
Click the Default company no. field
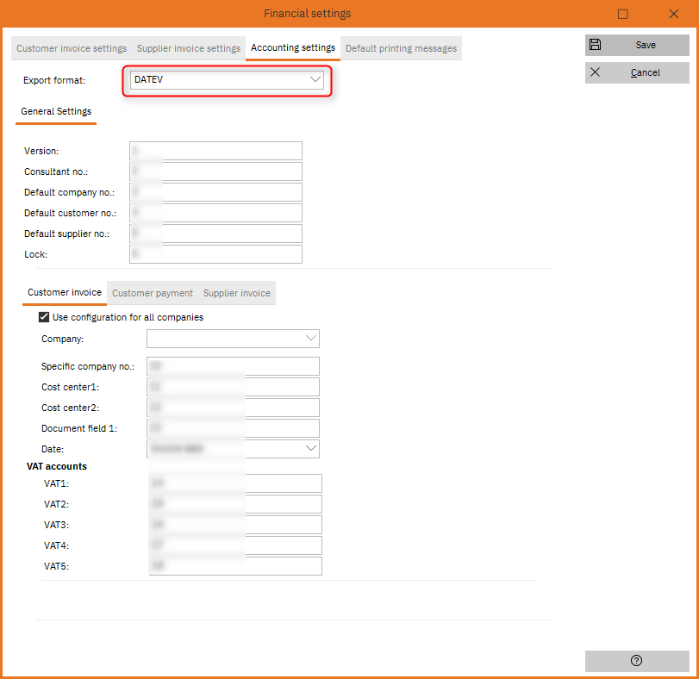[215, 192]
